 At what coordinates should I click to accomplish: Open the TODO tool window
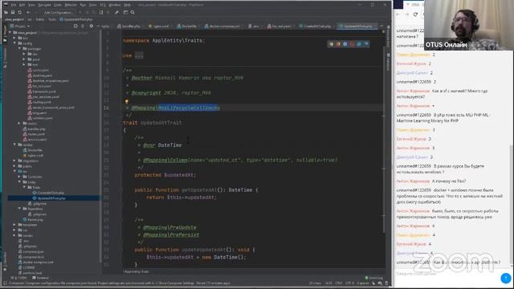tap(19, 278)
